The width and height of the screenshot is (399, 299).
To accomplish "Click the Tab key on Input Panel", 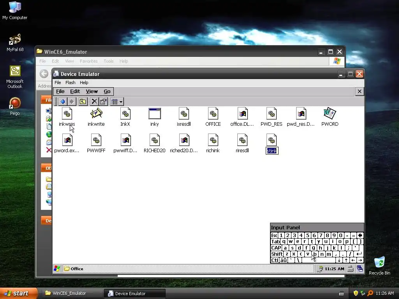I will 275,241.
